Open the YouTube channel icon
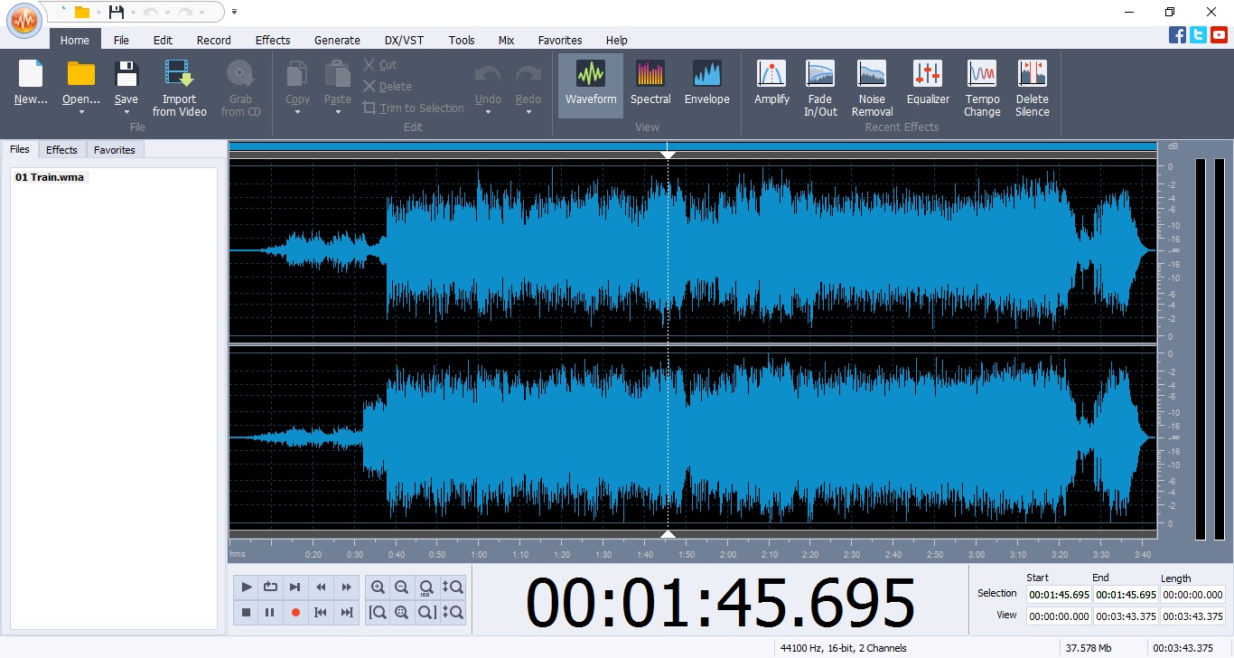The height and width of the screenshot is (658, 1234). [x=1220, y=35]
